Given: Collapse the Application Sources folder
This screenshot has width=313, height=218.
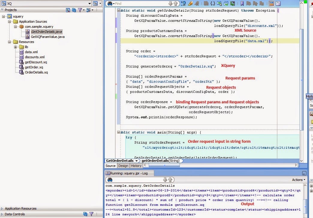Looking at the screenshot, I should (x=9, y=21).
